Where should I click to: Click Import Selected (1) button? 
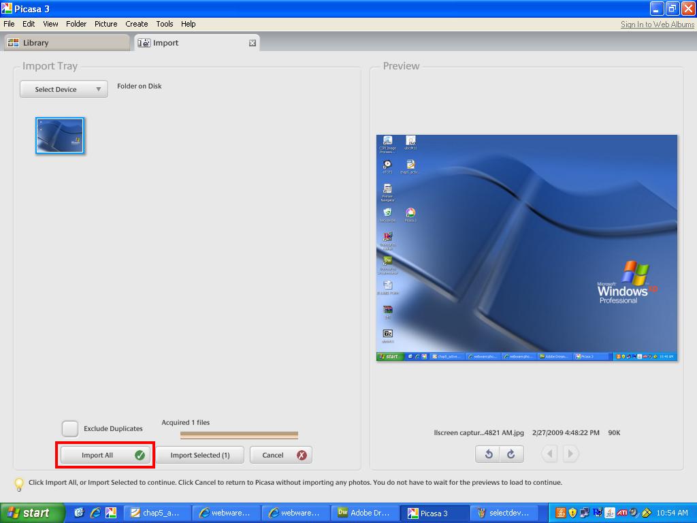tap(199, 455)
